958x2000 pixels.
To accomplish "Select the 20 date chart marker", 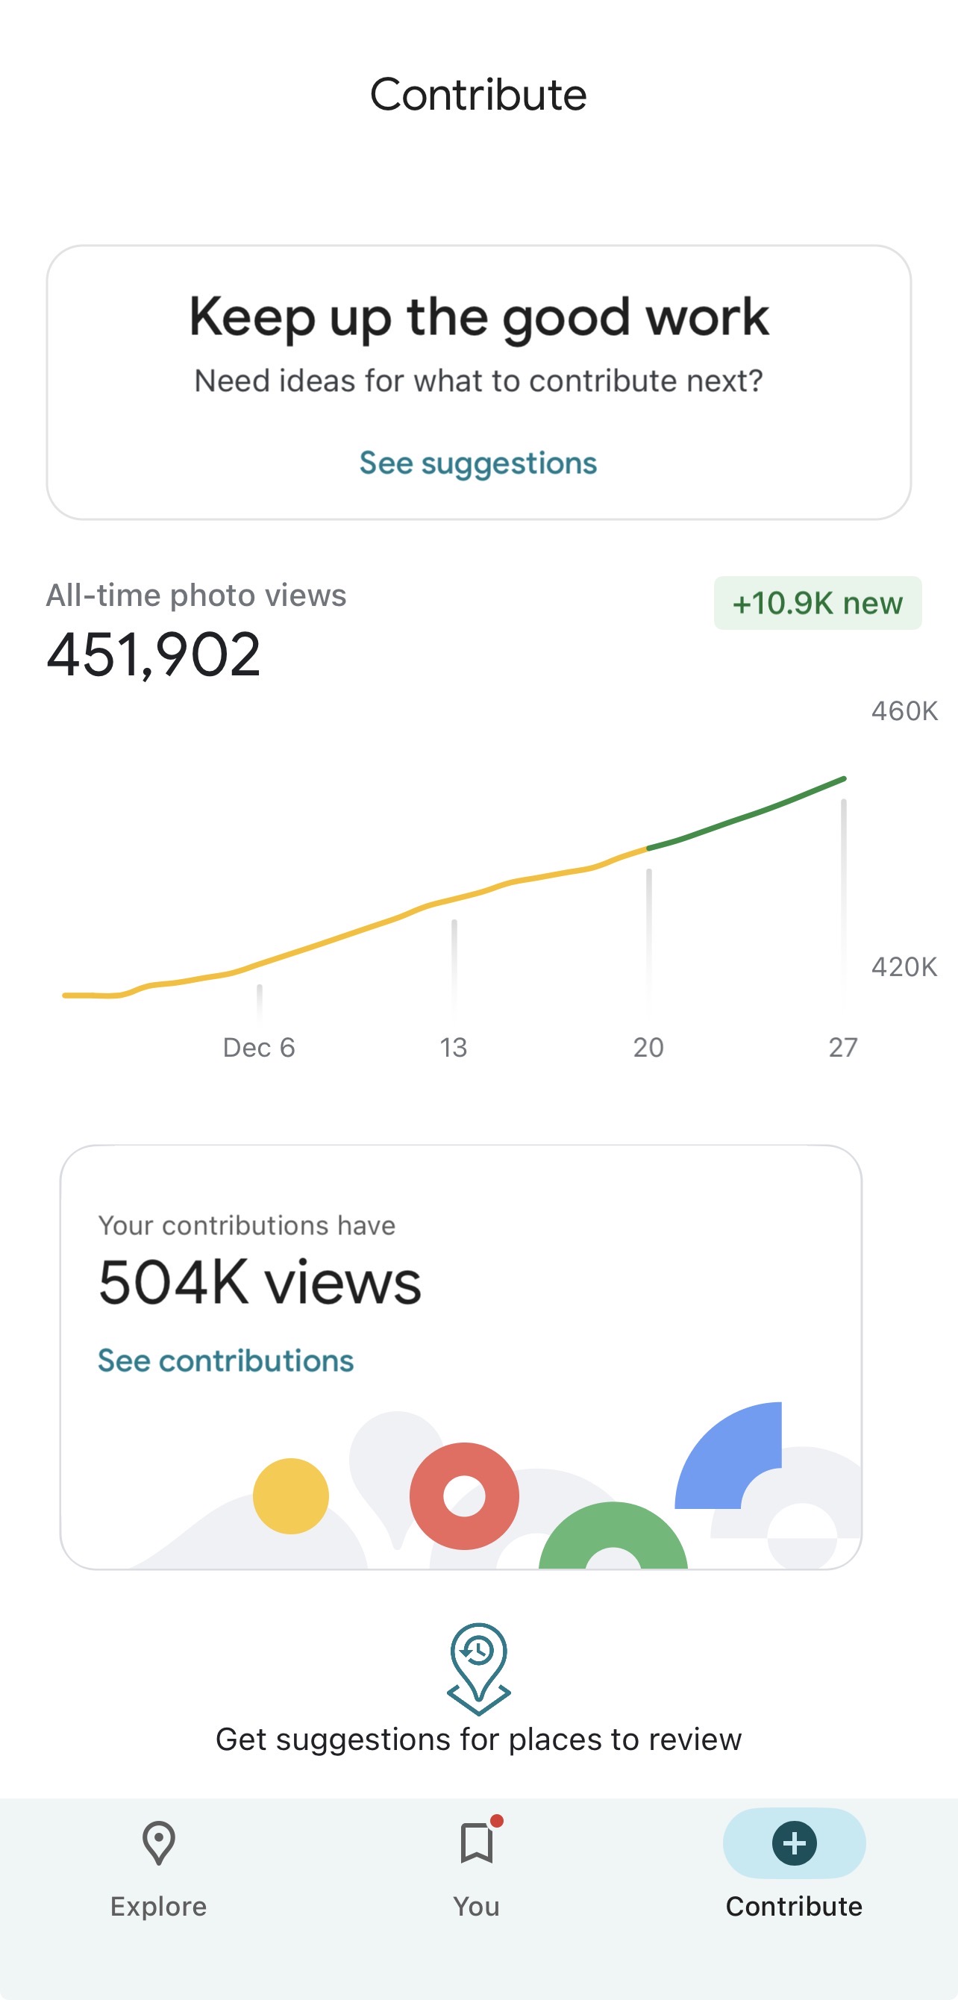I will point(648,1047).
